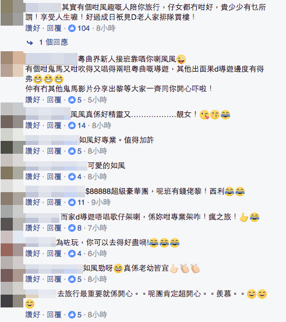Open the 8小時 timestamp of the top comment
The height and width of the screenshot is (322, 286).
[x=106, y=28]
